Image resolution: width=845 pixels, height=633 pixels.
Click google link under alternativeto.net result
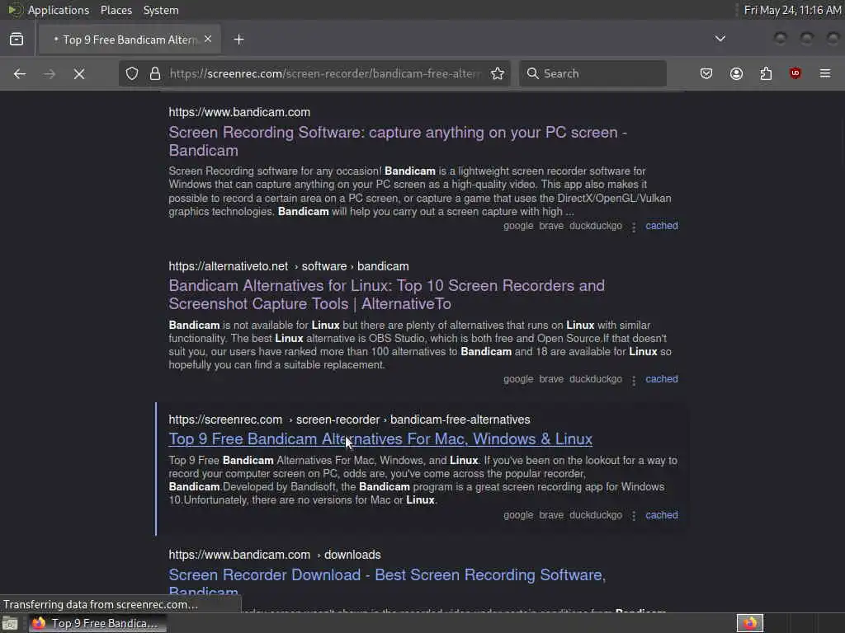click(518, 379)
